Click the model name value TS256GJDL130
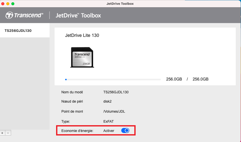241x142 pixels. click(x=116, y=92)
